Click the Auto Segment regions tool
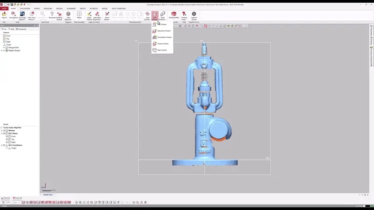This screenshot has width=374, height=210. tap(68, 15)
